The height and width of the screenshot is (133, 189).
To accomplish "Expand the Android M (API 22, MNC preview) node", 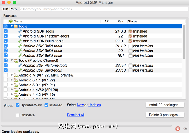I will [x=12, y=75].
